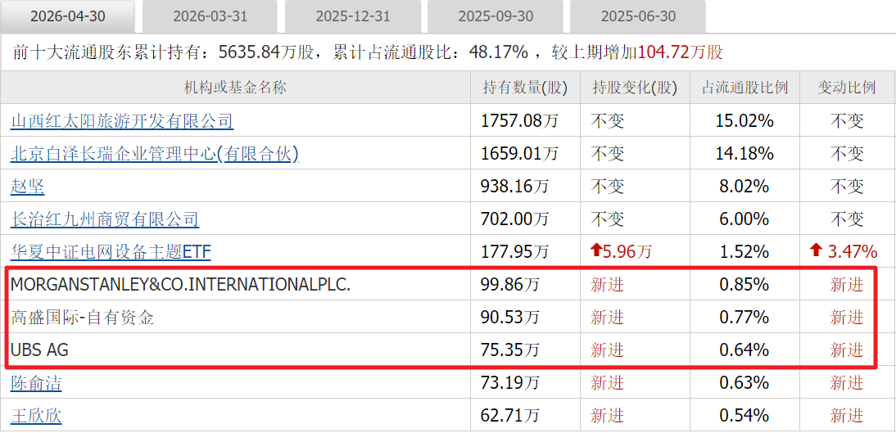Select the 2025-12-31 date tab
Image resolution: width=896 pixels, height=433 pixels.
[352, 16]
